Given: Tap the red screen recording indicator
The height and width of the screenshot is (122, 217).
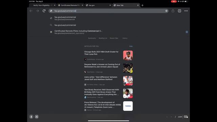Looking at the screenshot, I should [174, 1].
